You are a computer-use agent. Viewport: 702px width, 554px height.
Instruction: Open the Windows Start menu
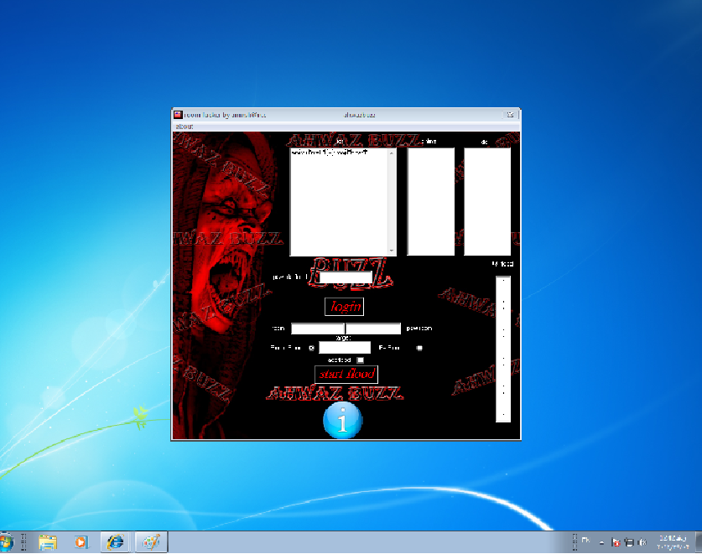point(6,542)
